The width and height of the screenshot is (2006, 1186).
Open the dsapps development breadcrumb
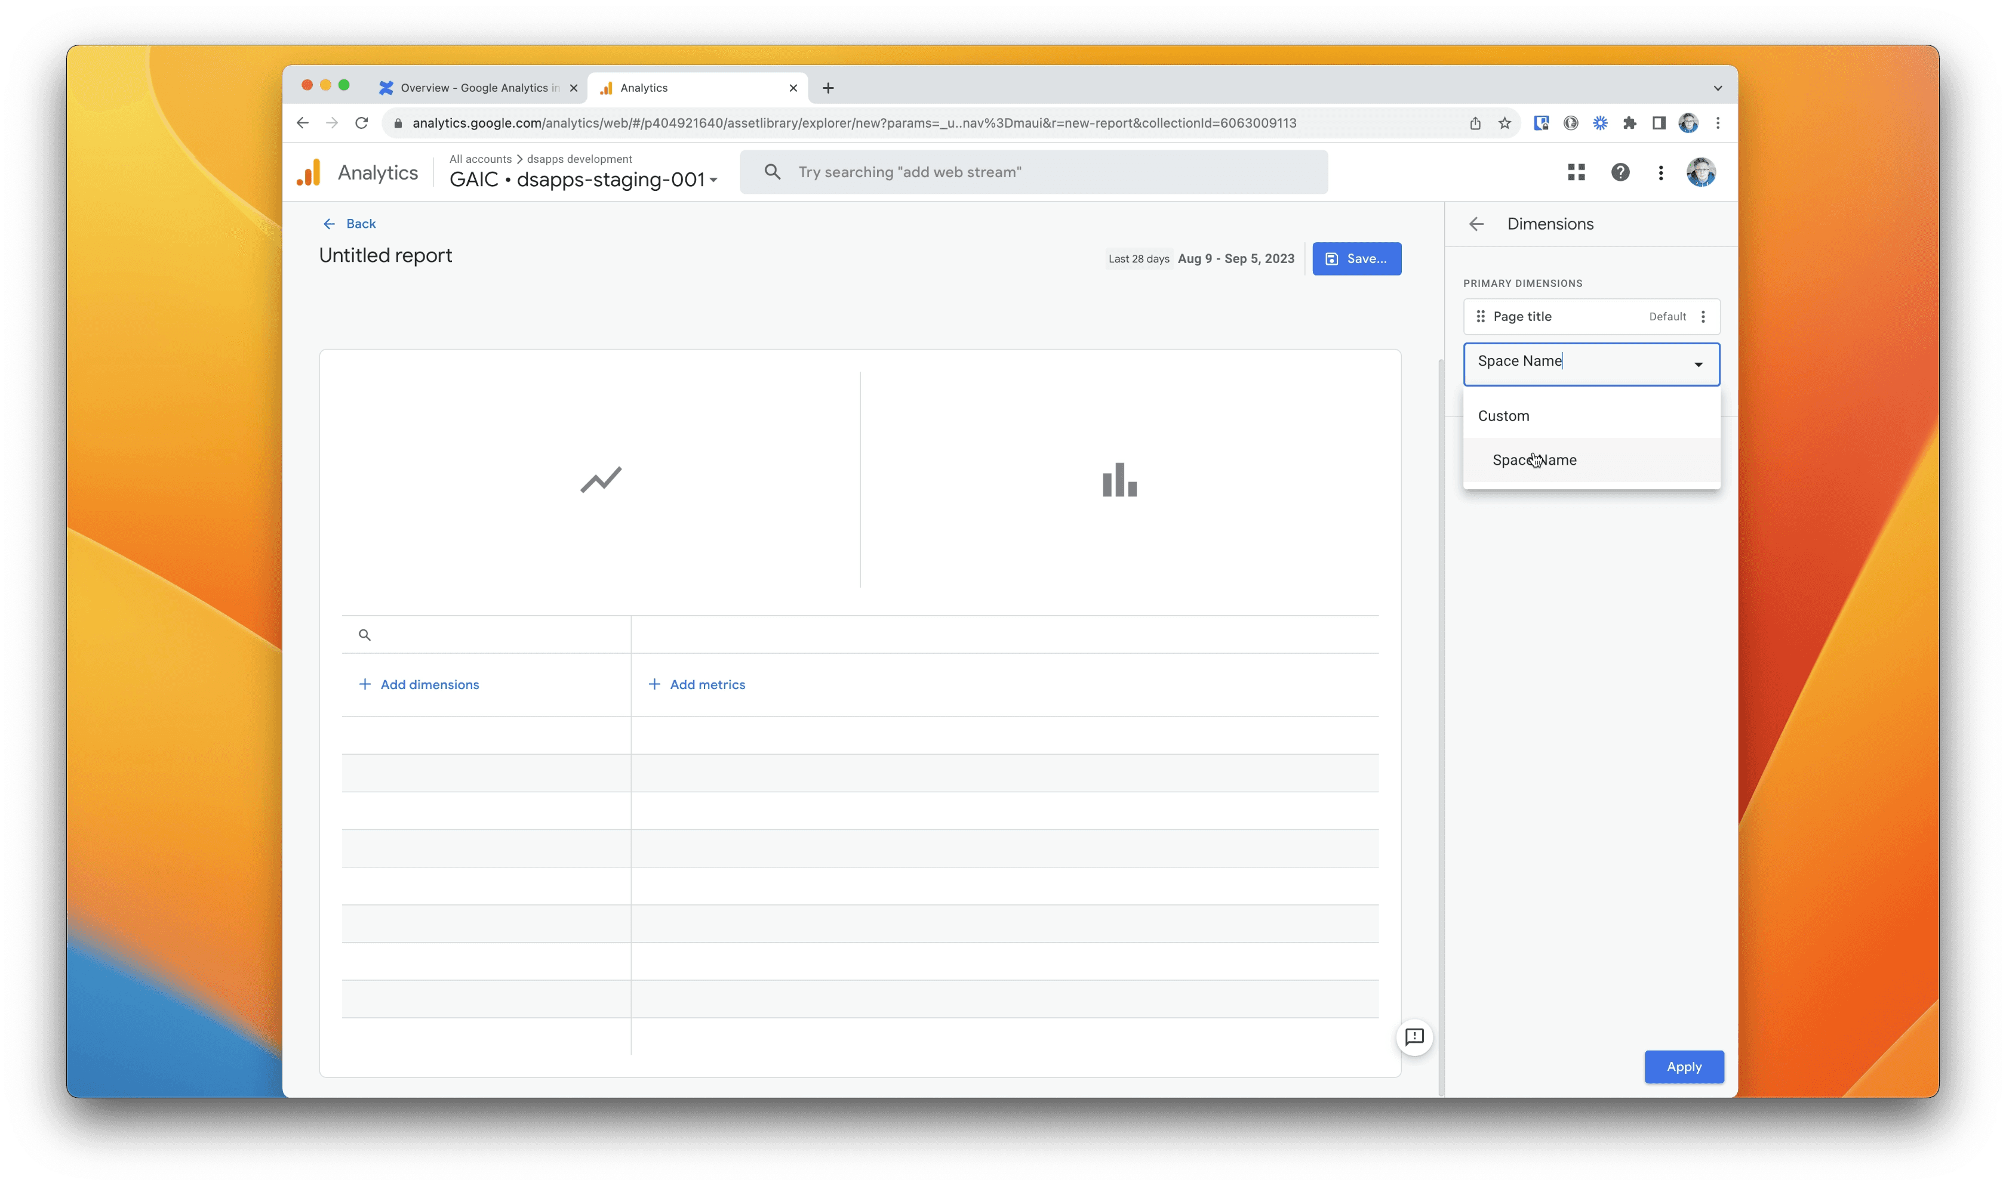click(x=579, y=159)
